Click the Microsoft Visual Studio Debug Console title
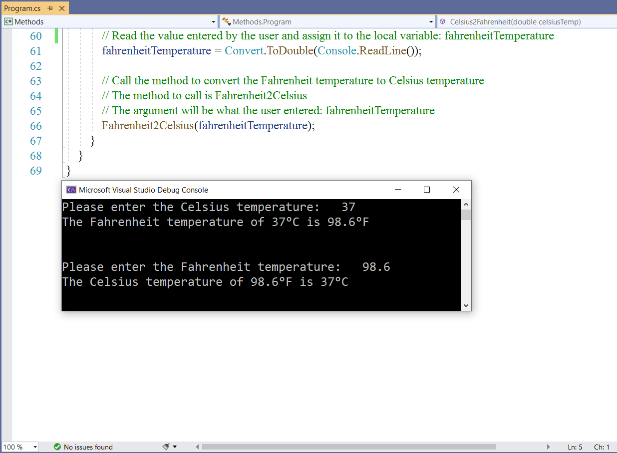 (x=143, y=190)
